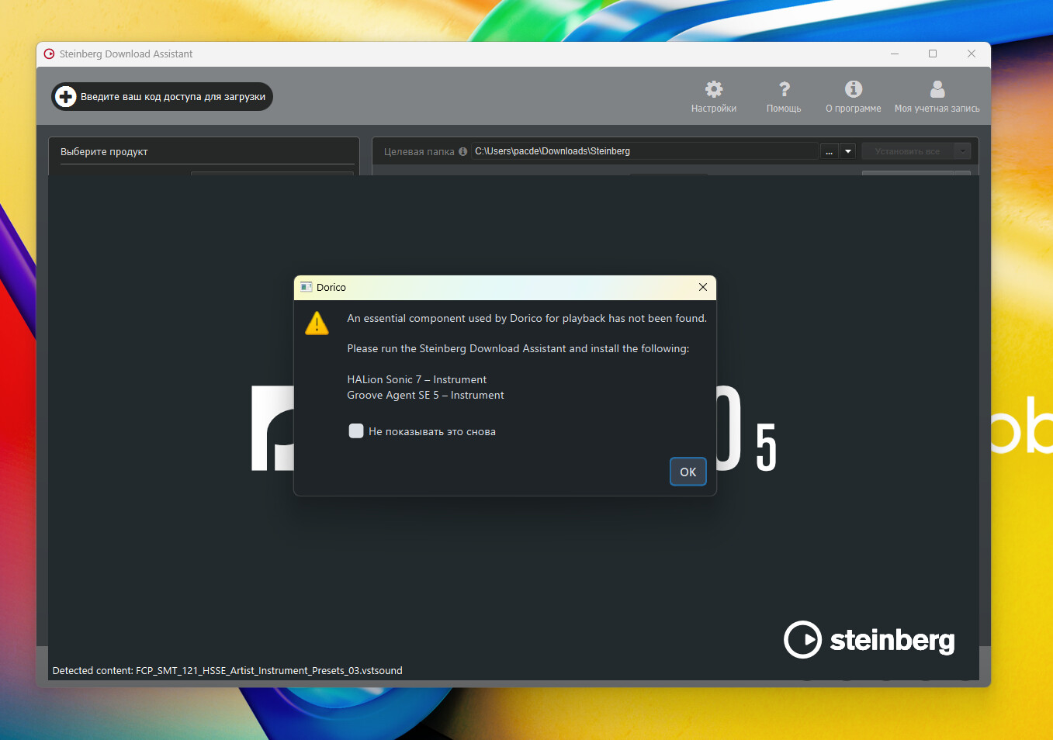1053x740 pixels.
Task: Open the О программе info icon
Action: (854, 89)
